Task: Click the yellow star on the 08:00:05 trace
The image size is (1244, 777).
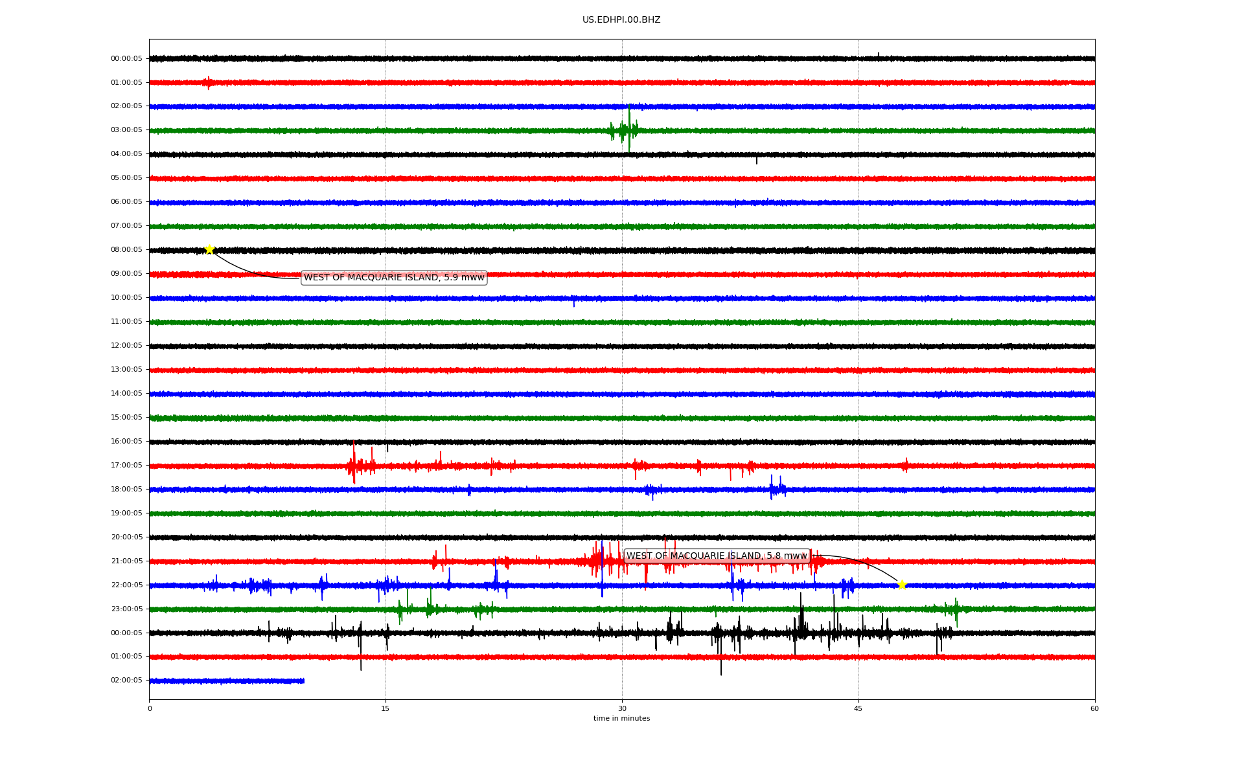Action: (209, 249)
